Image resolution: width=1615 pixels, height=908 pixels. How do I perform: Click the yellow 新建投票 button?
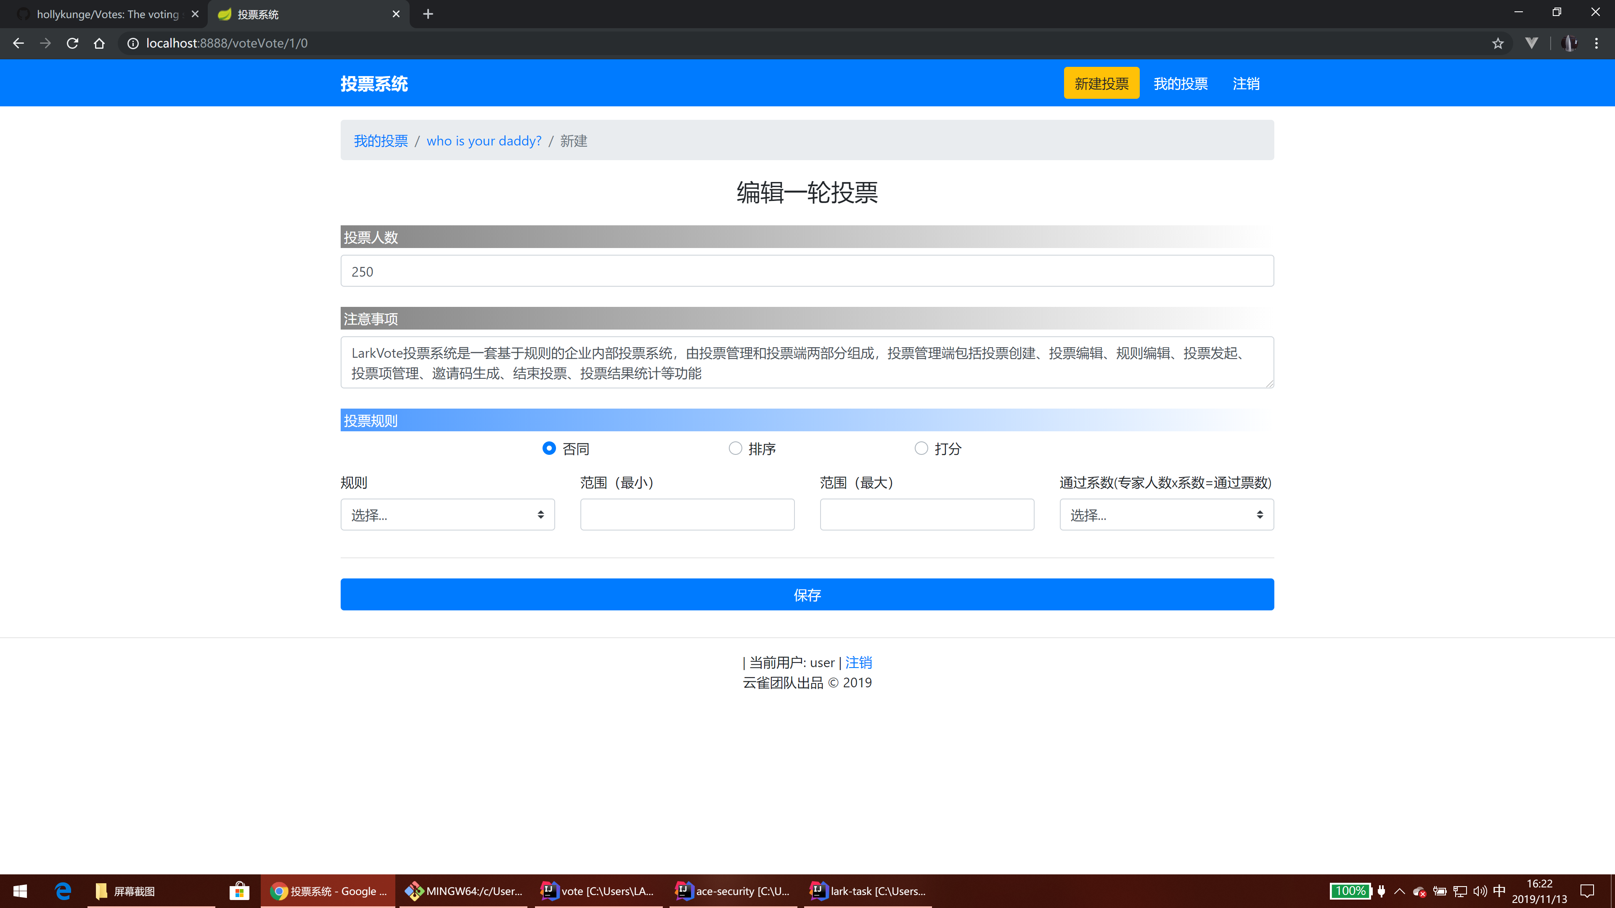[1101, 83]
